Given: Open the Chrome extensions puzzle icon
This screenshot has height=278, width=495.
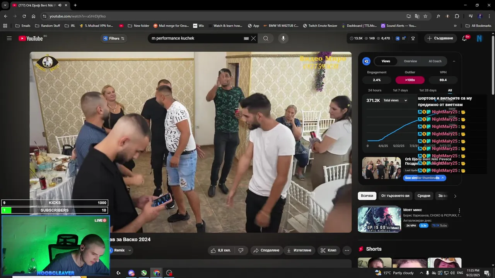Looking at the screenshot, I should [457, 16].
